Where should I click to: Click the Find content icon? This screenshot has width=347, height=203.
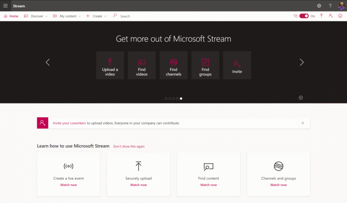(x=208, y=166)
